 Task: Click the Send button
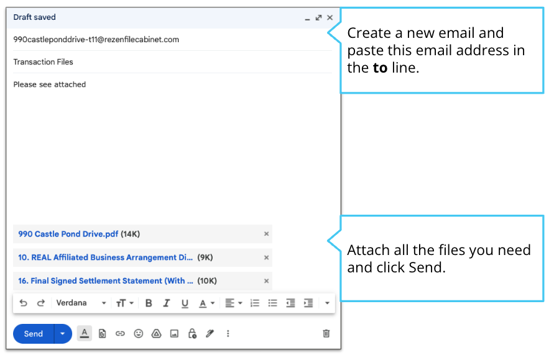click(33, 334)
